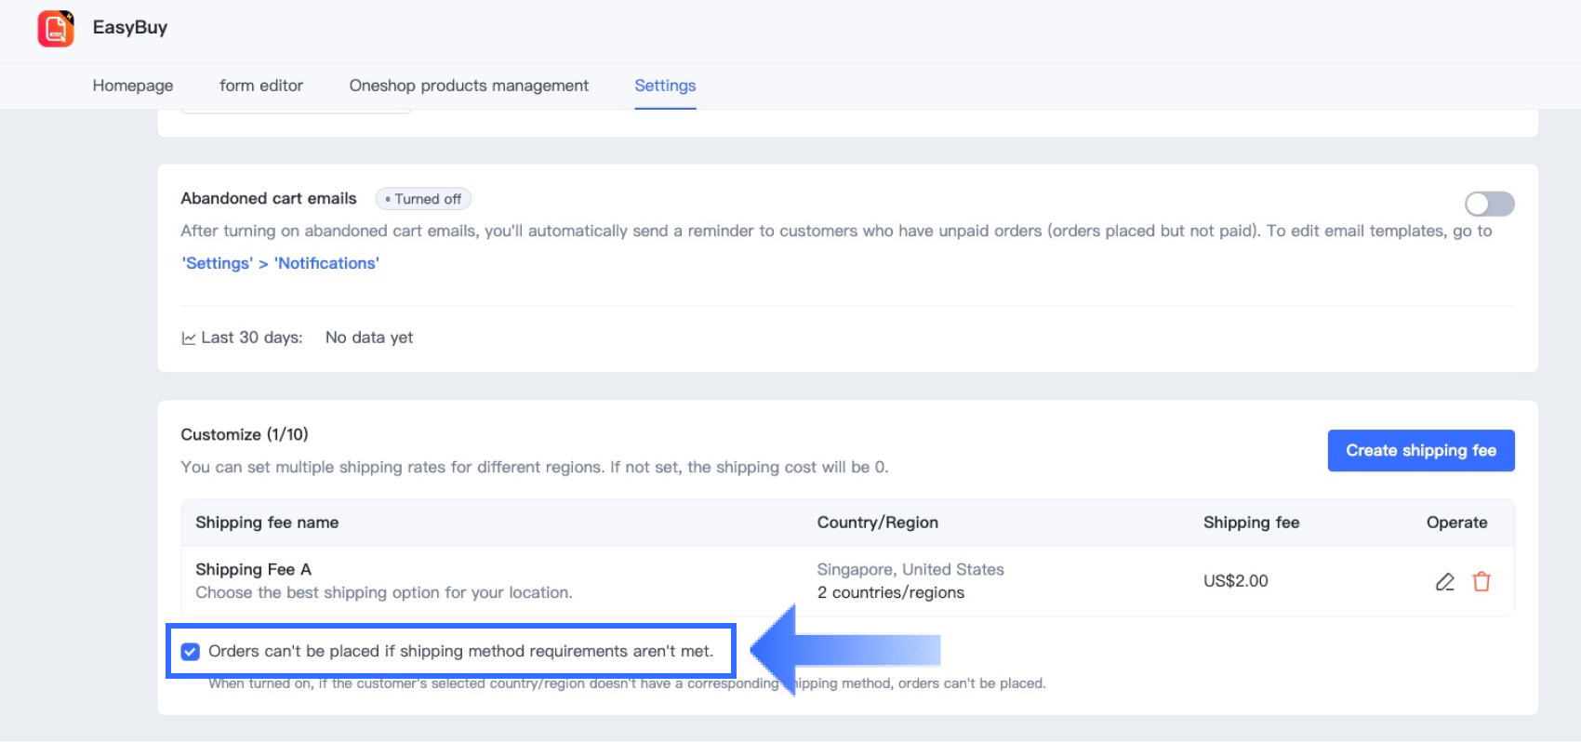Uncheck the orders can't be placed checkbox
Viewport: 1581px width, 742px height.
(x=191, y=652)
